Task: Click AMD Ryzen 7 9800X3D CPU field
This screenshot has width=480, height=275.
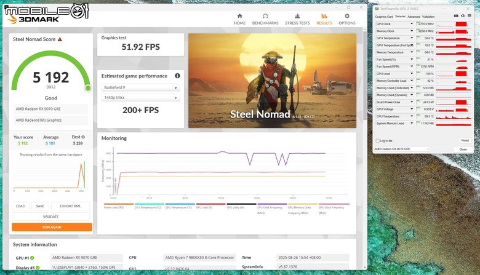Action: (x=199, y=258)
